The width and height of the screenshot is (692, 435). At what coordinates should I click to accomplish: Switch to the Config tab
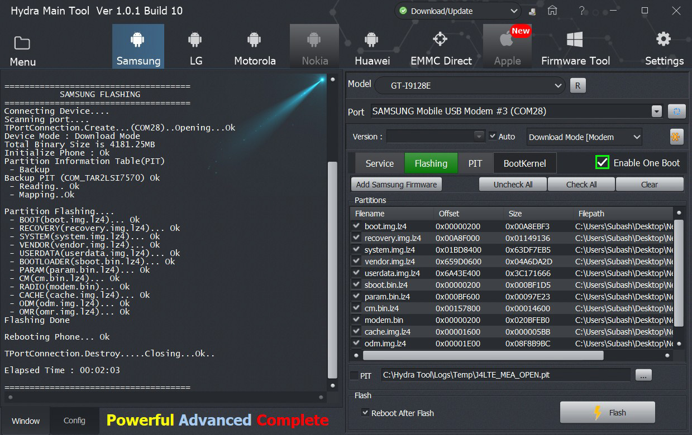point(74,420)
